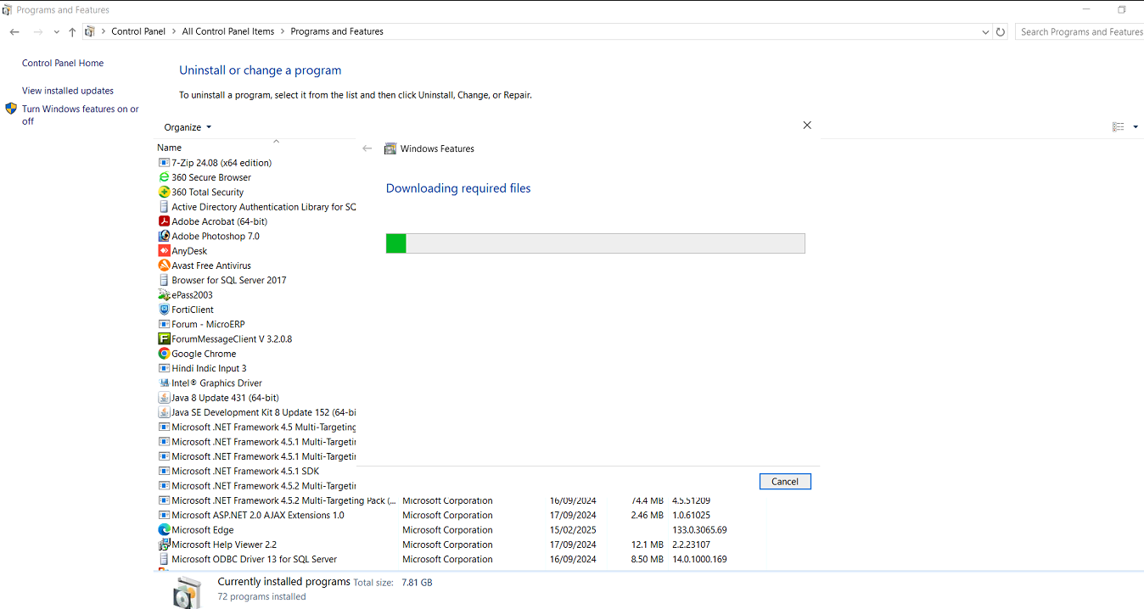Screen dimensions: 1144x609
Task: Select the Intel Graphics Driver icon
Action: (x=164, y=383)
